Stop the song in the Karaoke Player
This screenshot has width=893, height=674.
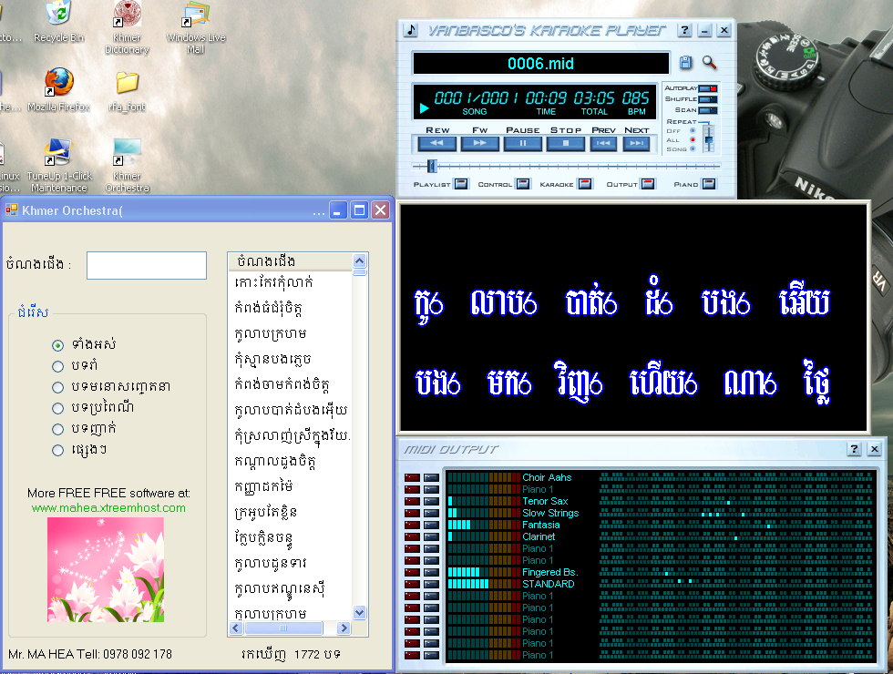[566, 144]
